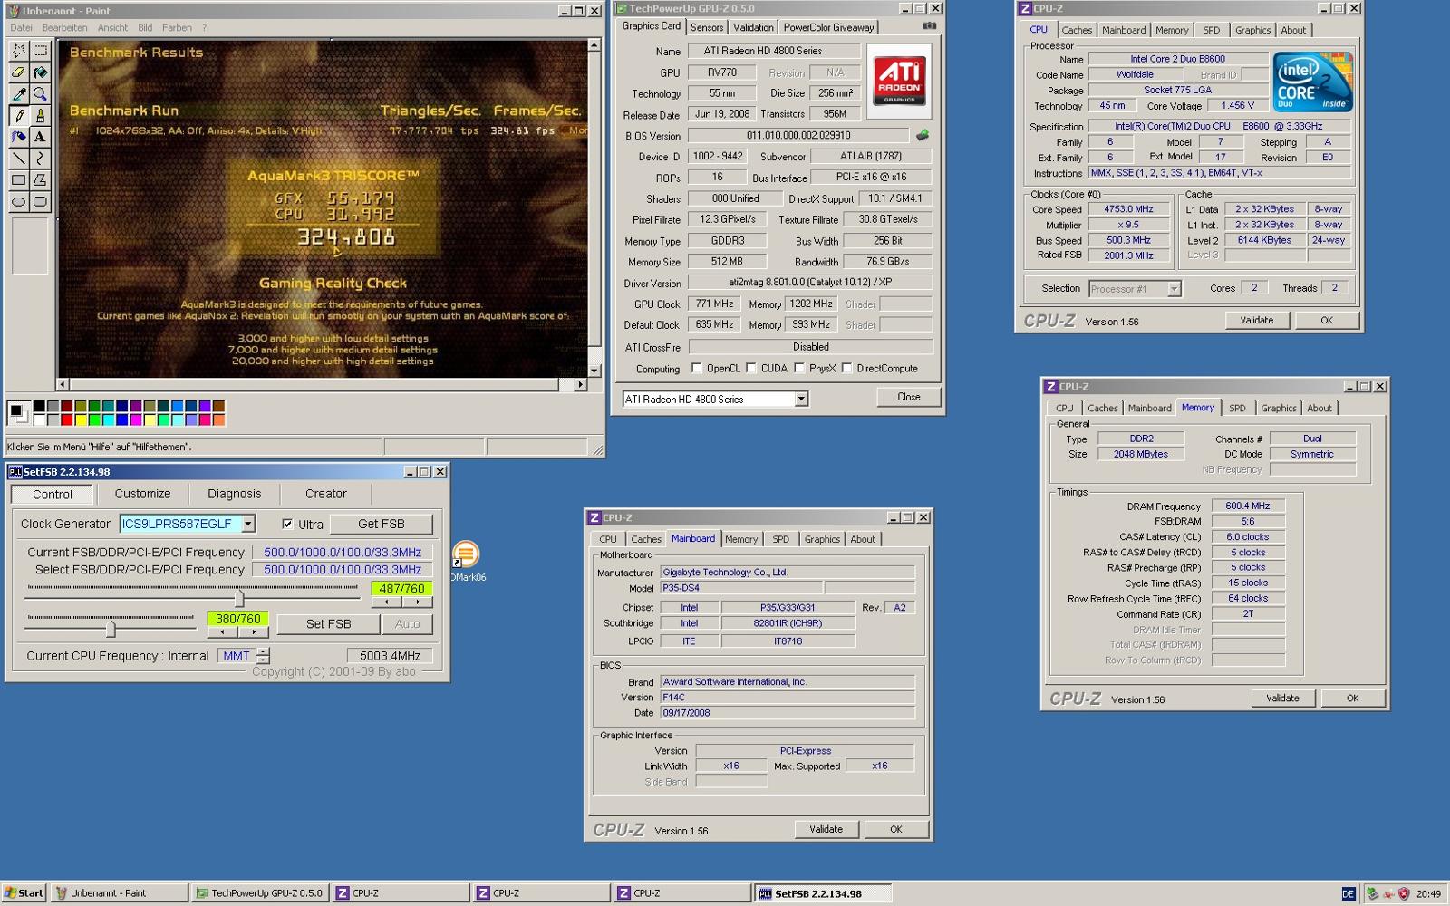
Task: Click the ATI Radeon logo in GPU-Z
Action: (x=899, y=82)
